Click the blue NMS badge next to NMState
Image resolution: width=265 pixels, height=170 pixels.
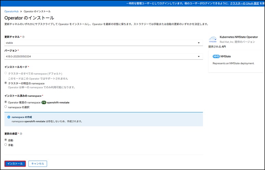[x=216, y=56]
